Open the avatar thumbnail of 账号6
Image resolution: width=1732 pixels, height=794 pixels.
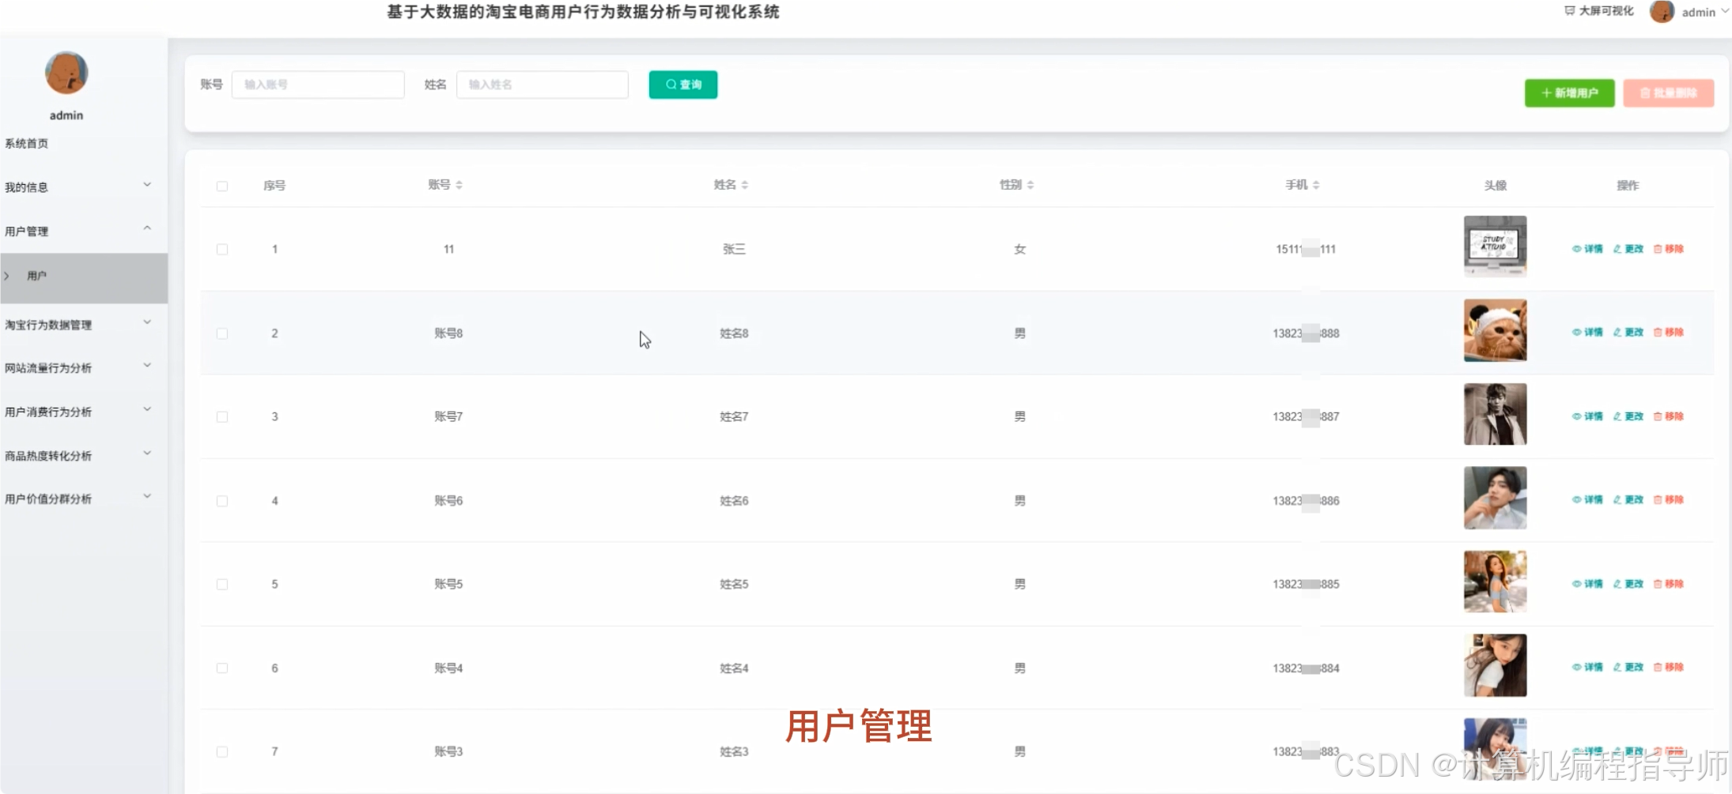coord(1495,498)
